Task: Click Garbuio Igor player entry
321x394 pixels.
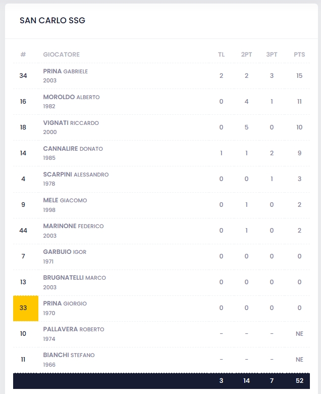Action: [x=65, y=252]
